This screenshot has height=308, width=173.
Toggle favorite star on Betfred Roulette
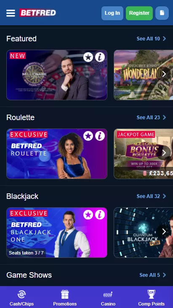88,136
